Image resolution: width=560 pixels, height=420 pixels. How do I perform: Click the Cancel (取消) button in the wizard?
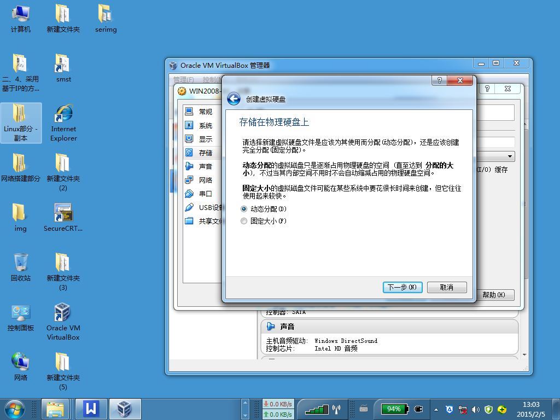click(447, 287)
